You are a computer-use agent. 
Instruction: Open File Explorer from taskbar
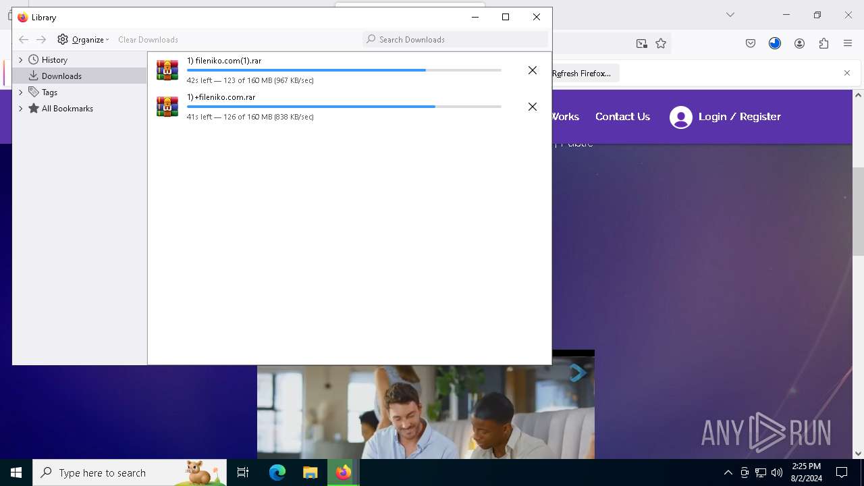pos(310,473)
